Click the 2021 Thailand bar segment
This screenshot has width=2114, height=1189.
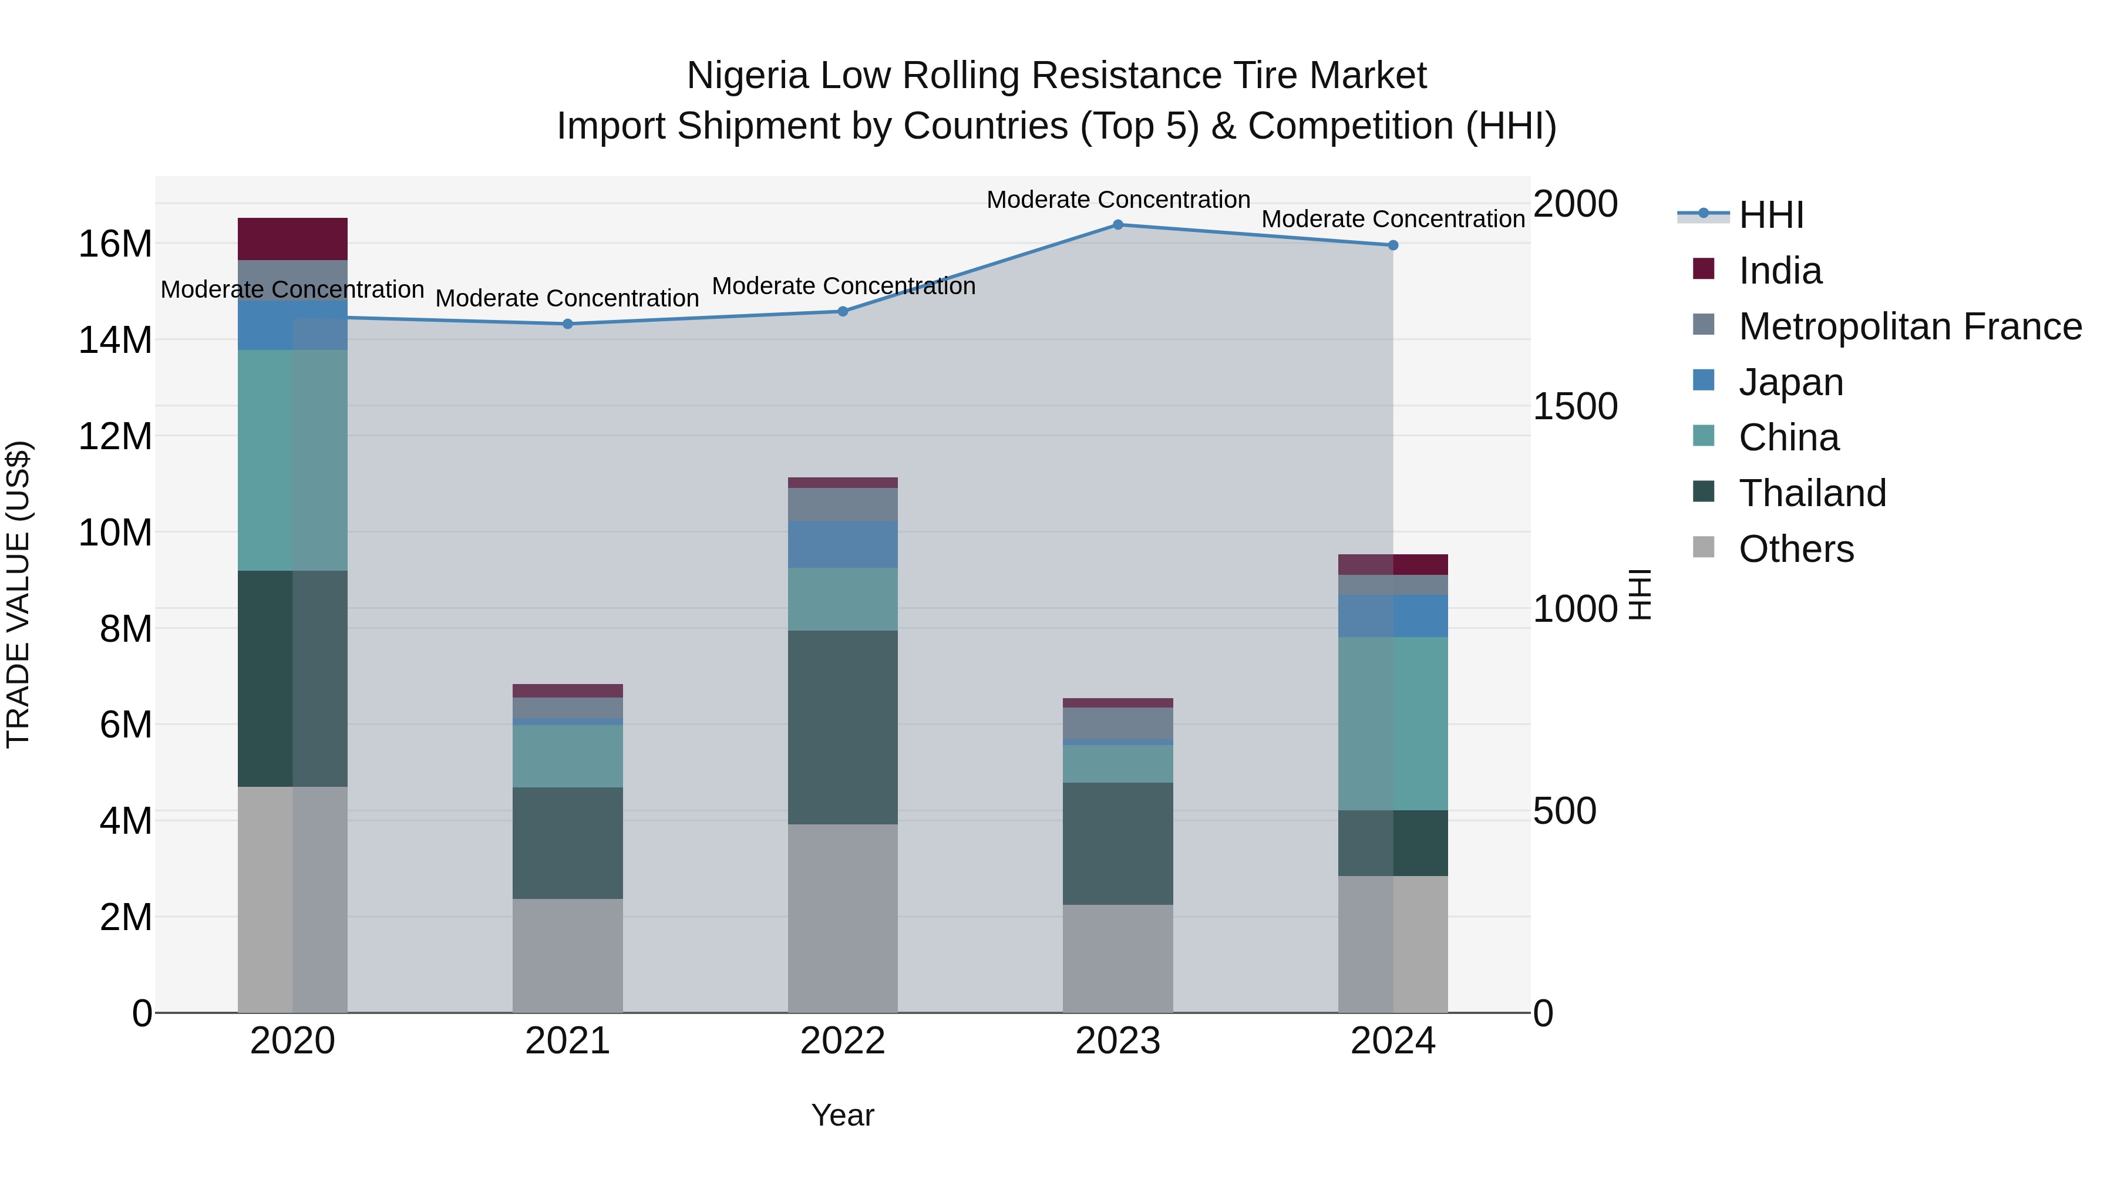click(568, 844)
